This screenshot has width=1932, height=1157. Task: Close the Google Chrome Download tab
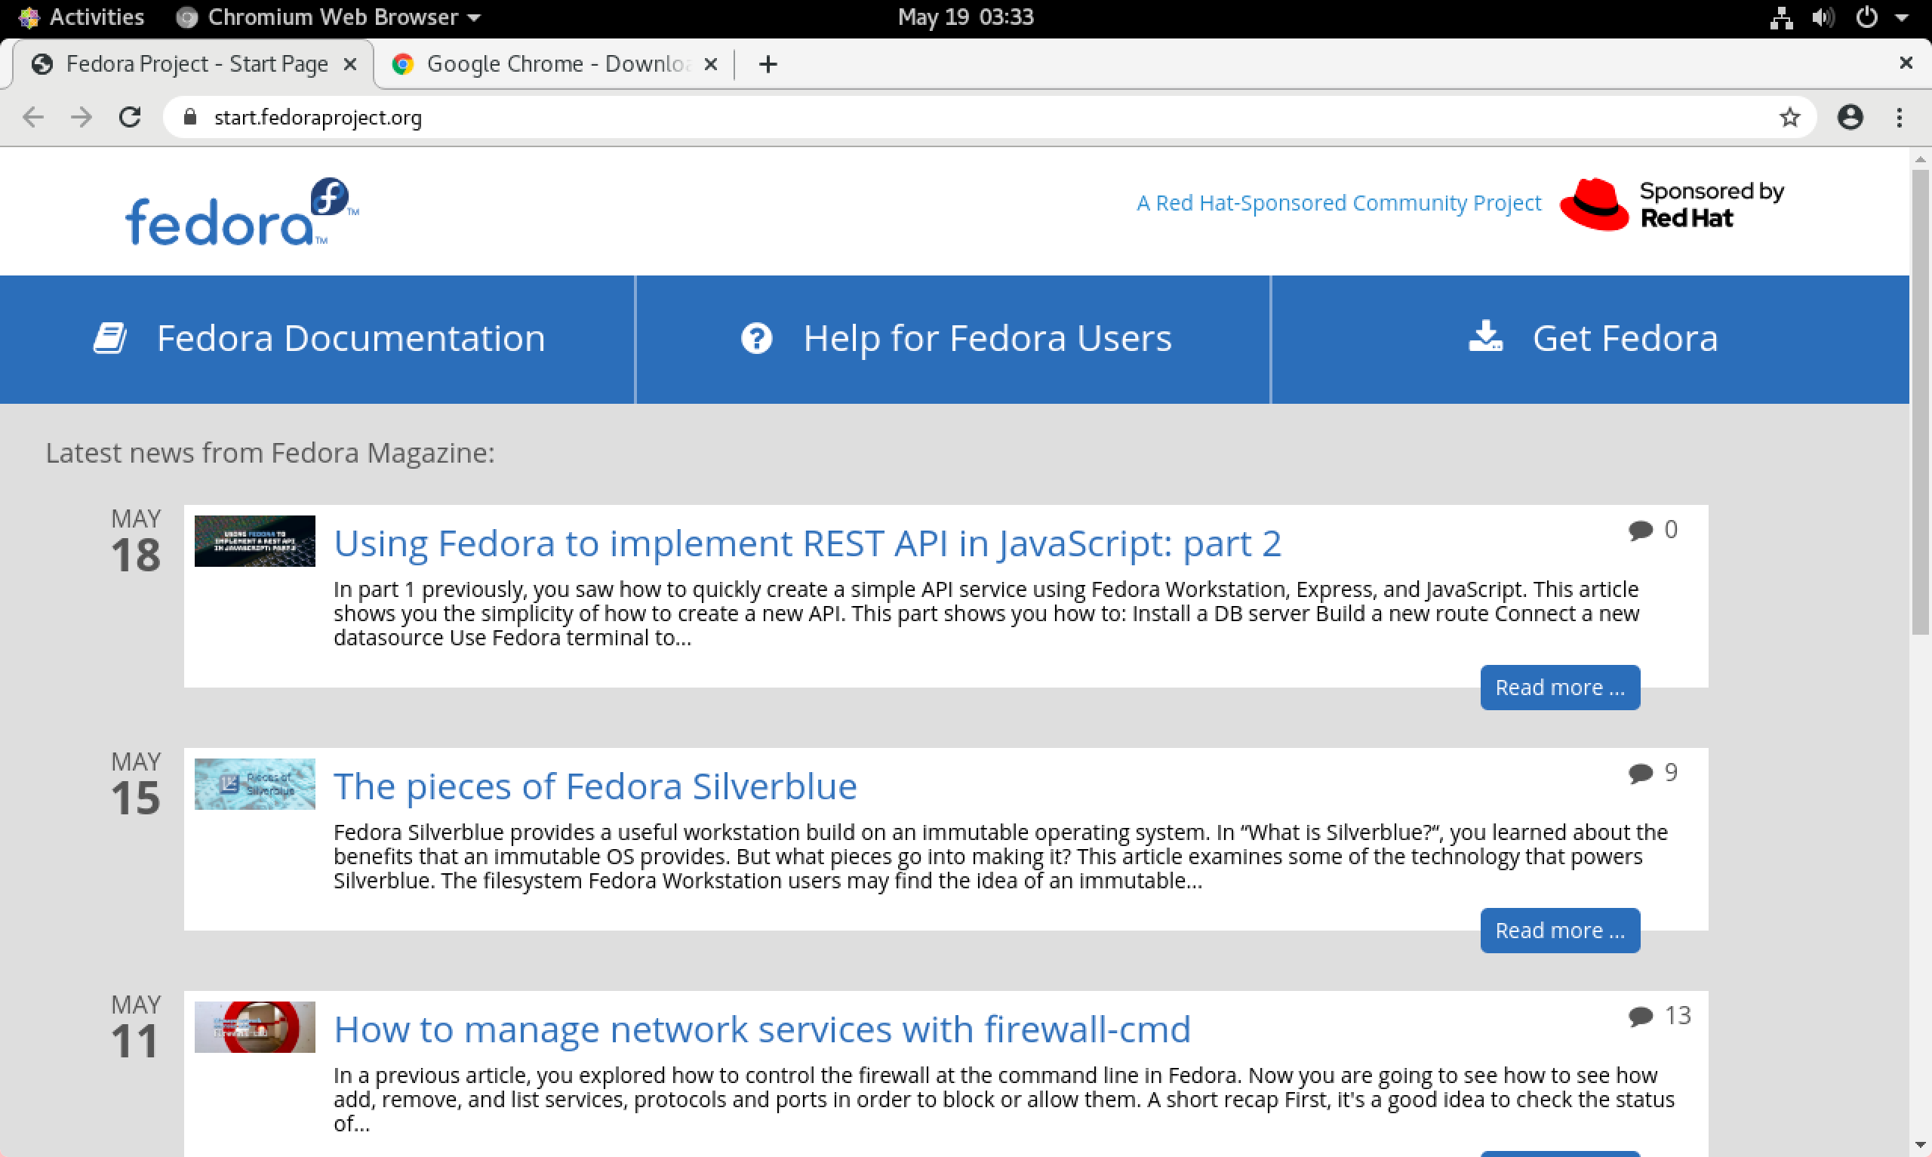tap(711, 65)
